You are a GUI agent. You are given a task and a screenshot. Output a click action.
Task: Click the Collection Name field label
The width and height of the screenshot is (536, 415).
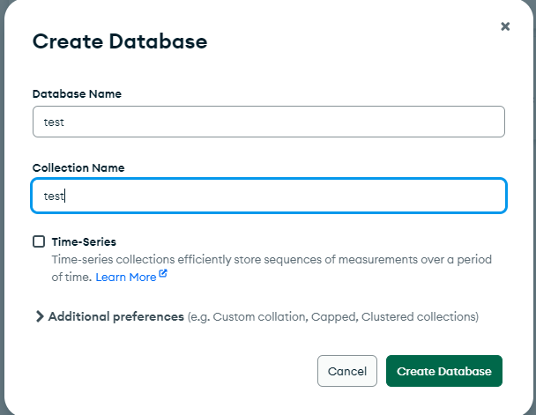click(78, 167)
